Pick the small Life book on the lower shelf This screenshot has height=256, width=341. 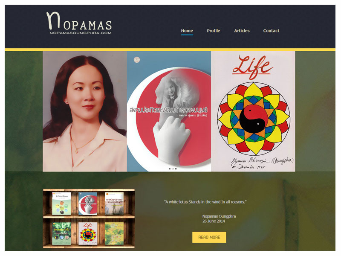[88, 233]
